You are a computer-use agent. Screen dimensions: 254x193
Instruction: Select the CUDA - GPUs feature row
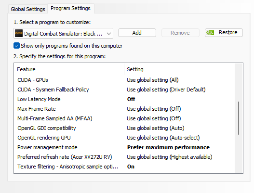[33, 80]
